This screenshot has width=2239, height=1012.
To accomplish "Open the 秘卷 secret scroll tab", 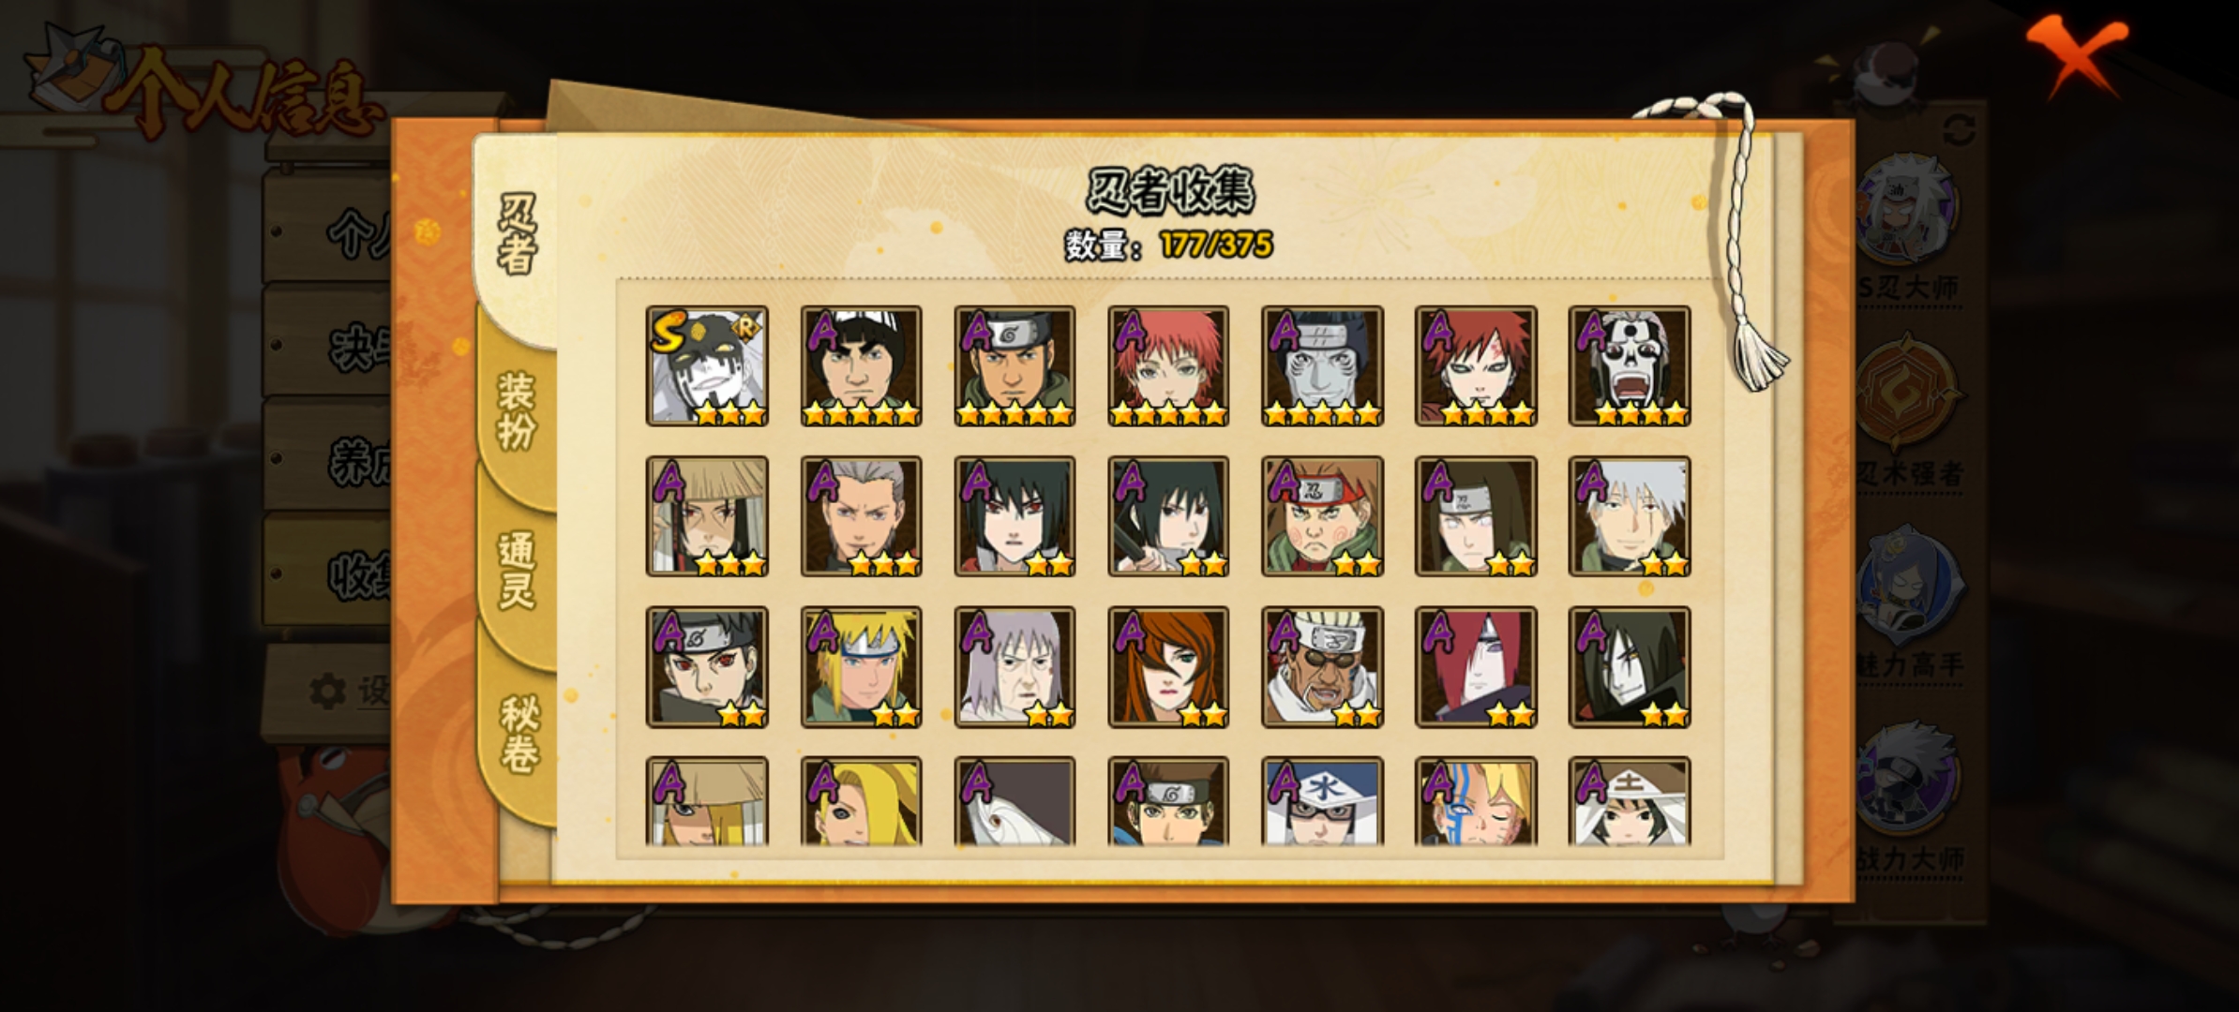I will [518, 733].
